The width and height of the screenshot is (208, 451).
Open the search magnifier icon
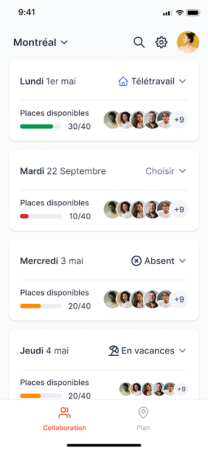(x=139, y=42)
